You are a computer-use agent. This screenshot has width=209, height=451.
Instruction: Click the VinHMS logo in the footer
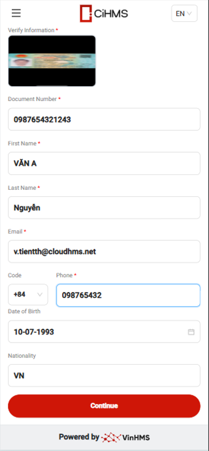[126, 438]
